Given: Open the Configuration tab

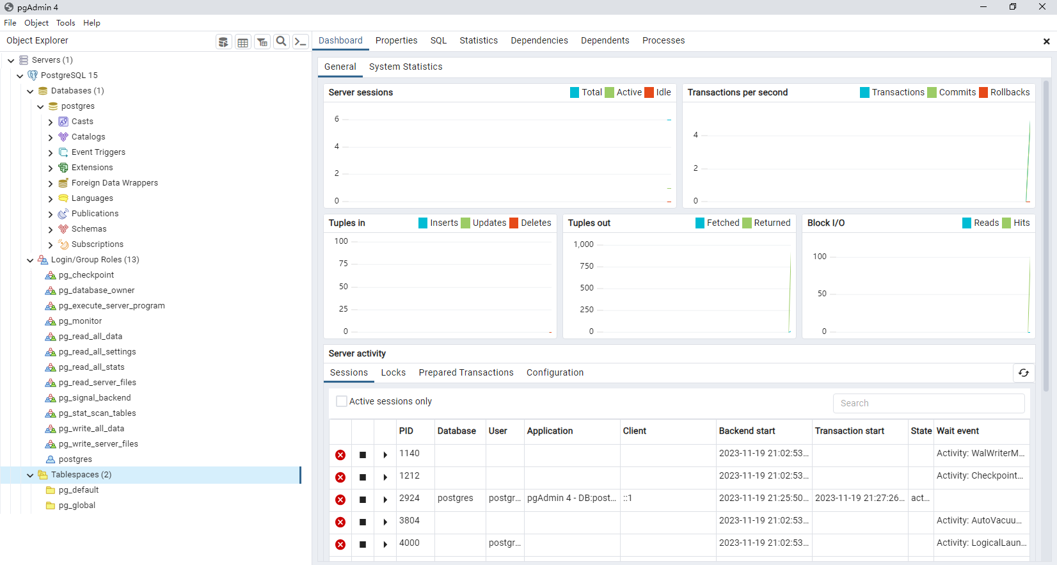Looking at the screenshot, I should (555, 372).
